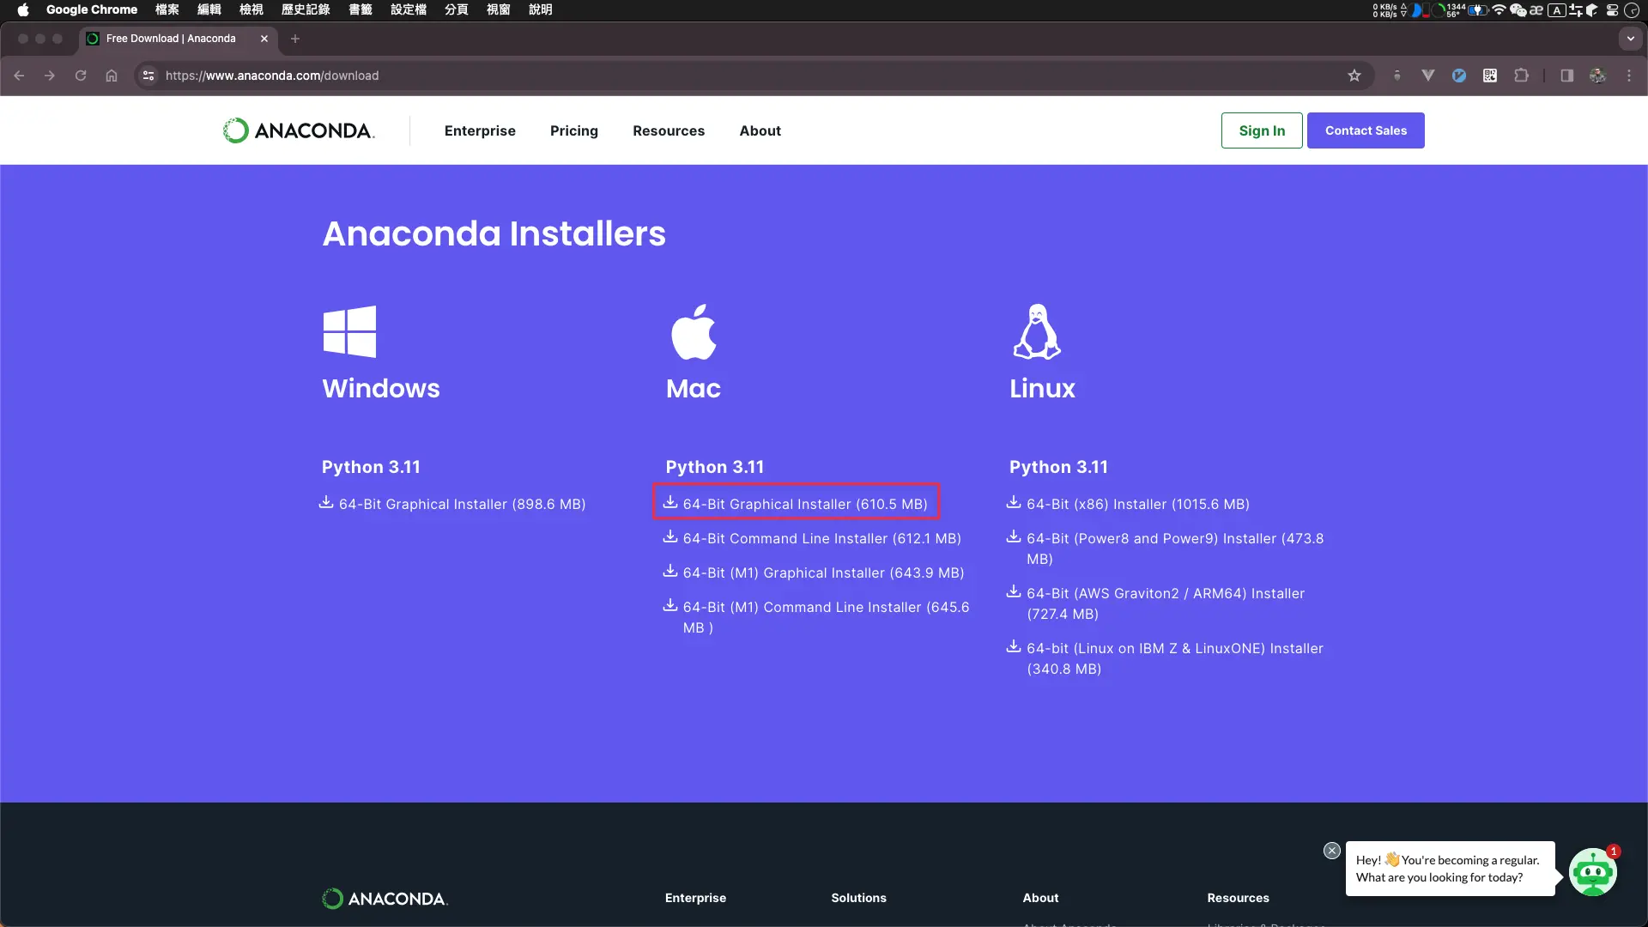The height and width of the screenshot is (927, 1648).
Task: Click the browser back arrow
Action: (19, 76)
